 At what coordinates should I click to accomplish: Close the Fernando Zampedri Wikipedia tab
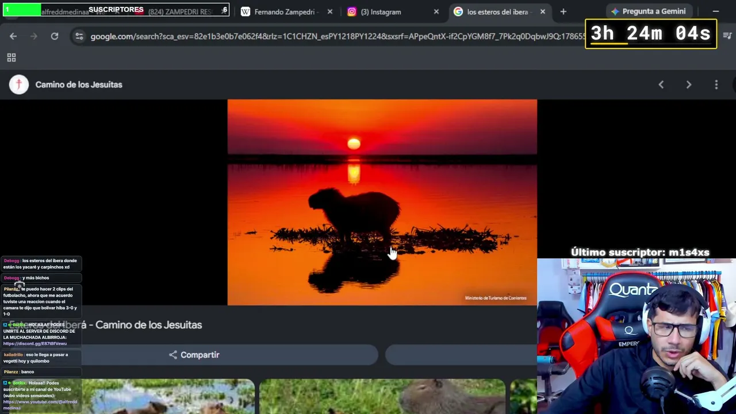(x=330, y=11)
